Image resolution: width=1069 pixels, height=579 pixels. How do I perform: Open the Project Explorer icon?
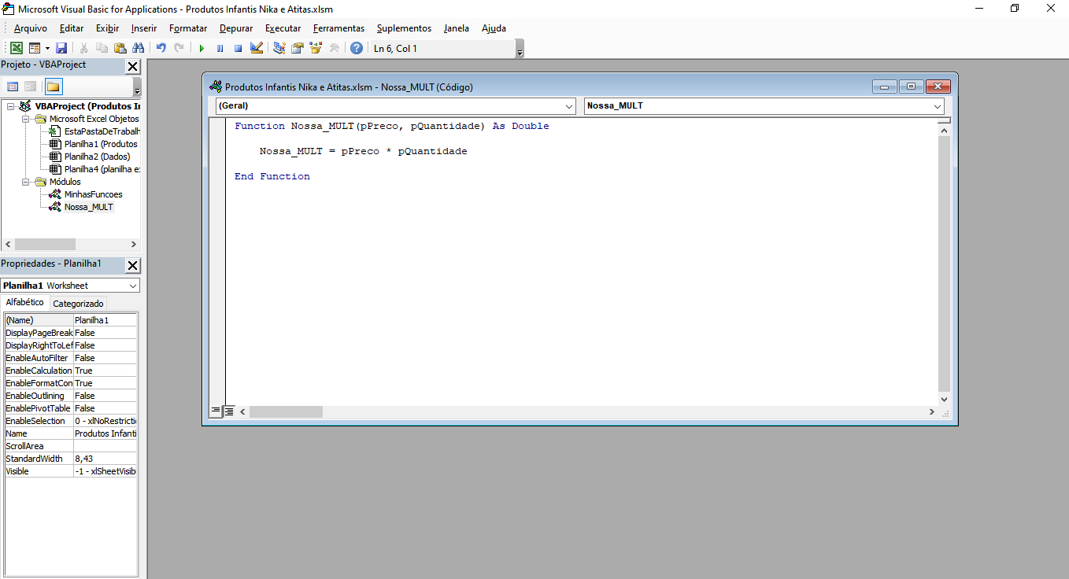tap(279, 48)
